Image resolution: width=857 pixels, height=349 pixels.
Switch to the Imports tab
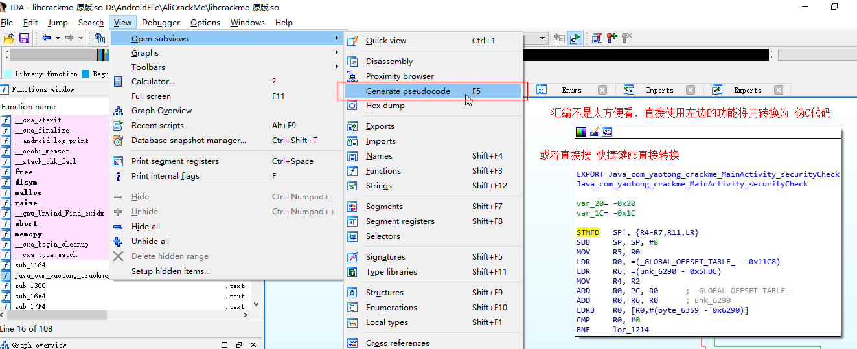coord(659,90)
